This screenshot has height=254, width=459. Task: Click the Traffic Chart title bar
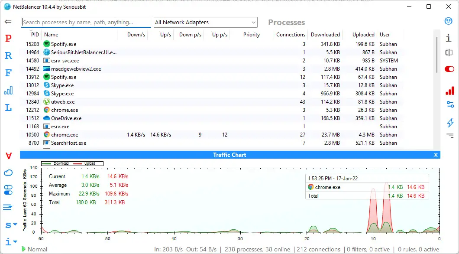(230, 155)
